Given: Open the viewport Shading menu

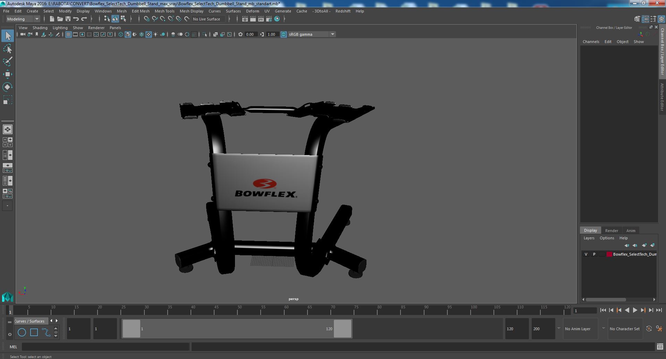Looking at the screenshot, I should pos(40,28).
